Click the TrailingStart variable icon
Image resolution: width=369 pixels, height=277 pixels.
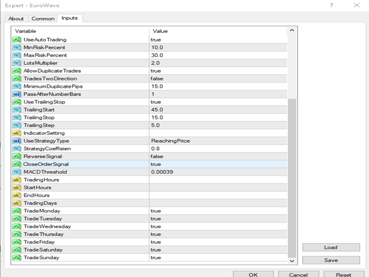point(17,110)
